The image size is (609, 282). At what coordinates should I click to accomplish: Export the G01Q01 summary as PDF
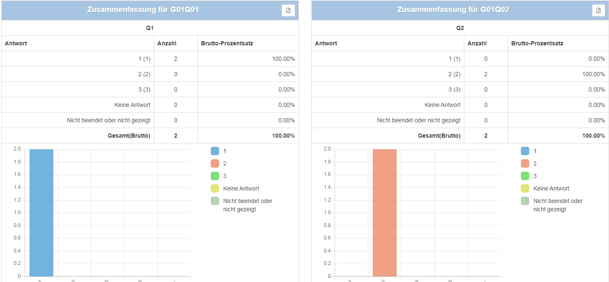pyautogui.click(x=288, y=10)
